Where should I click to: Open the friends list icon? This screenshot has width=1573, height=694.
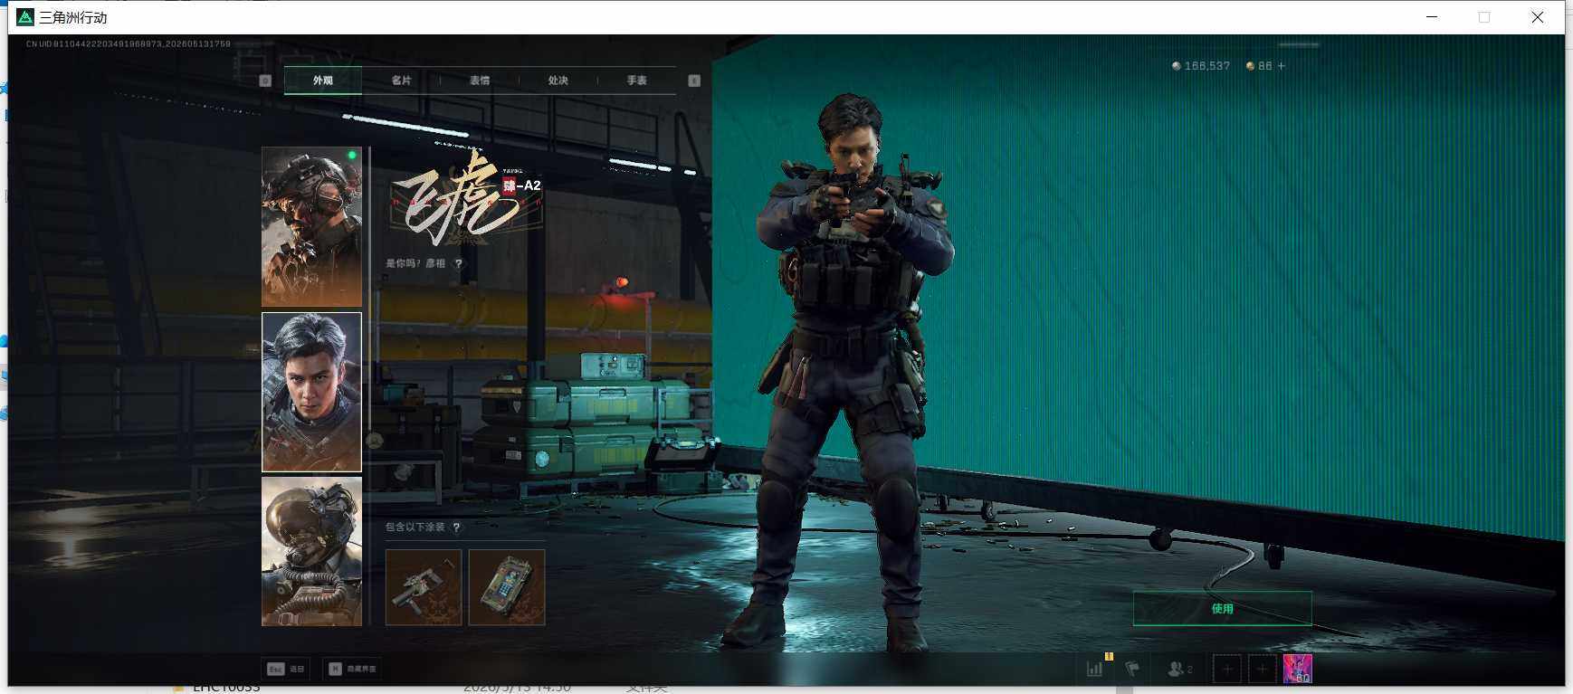[1179, 669]
